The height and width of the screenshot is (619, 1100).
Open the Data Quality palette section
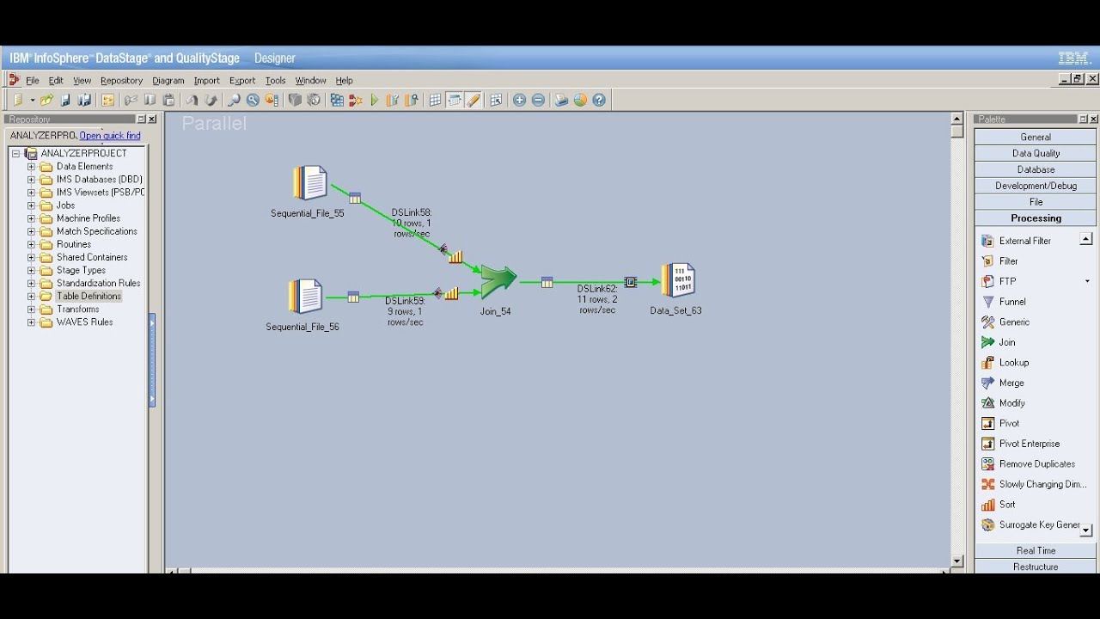(1036, 153)
